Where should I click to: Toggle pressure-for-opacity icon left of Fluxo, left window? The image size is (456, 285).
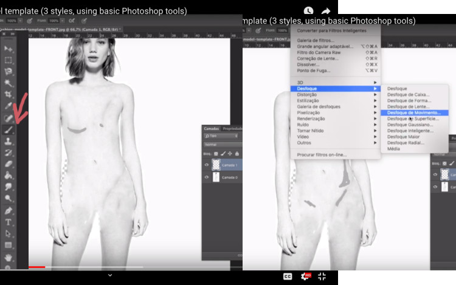[x=30, y=21]
